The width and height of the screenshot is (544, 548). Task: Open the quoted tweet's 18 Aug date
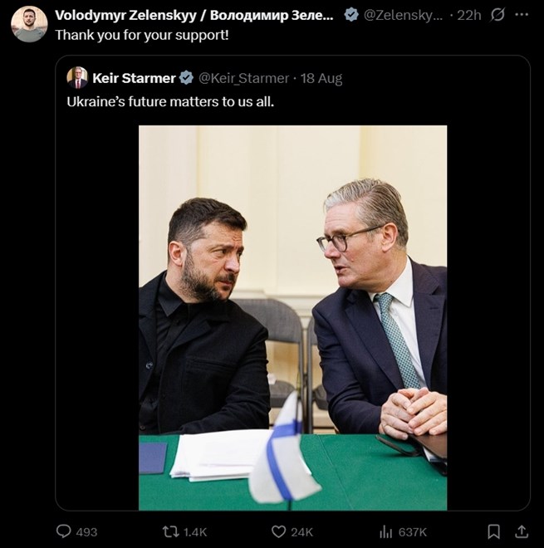pyautogui.click(x=322, y=78)
